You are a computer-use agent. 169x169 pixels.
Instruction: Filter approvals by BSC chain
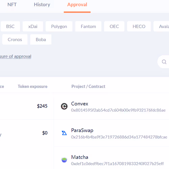pos(10,26)
